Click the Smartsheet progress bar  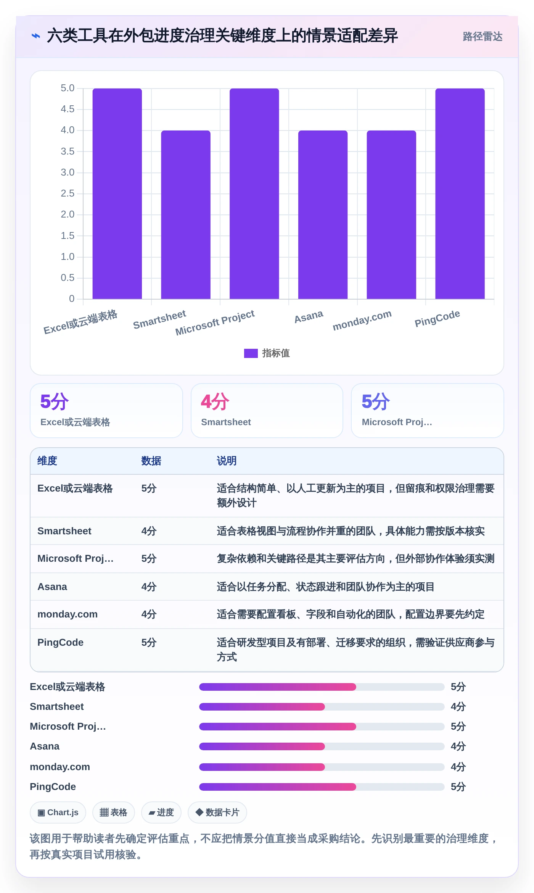322,707
